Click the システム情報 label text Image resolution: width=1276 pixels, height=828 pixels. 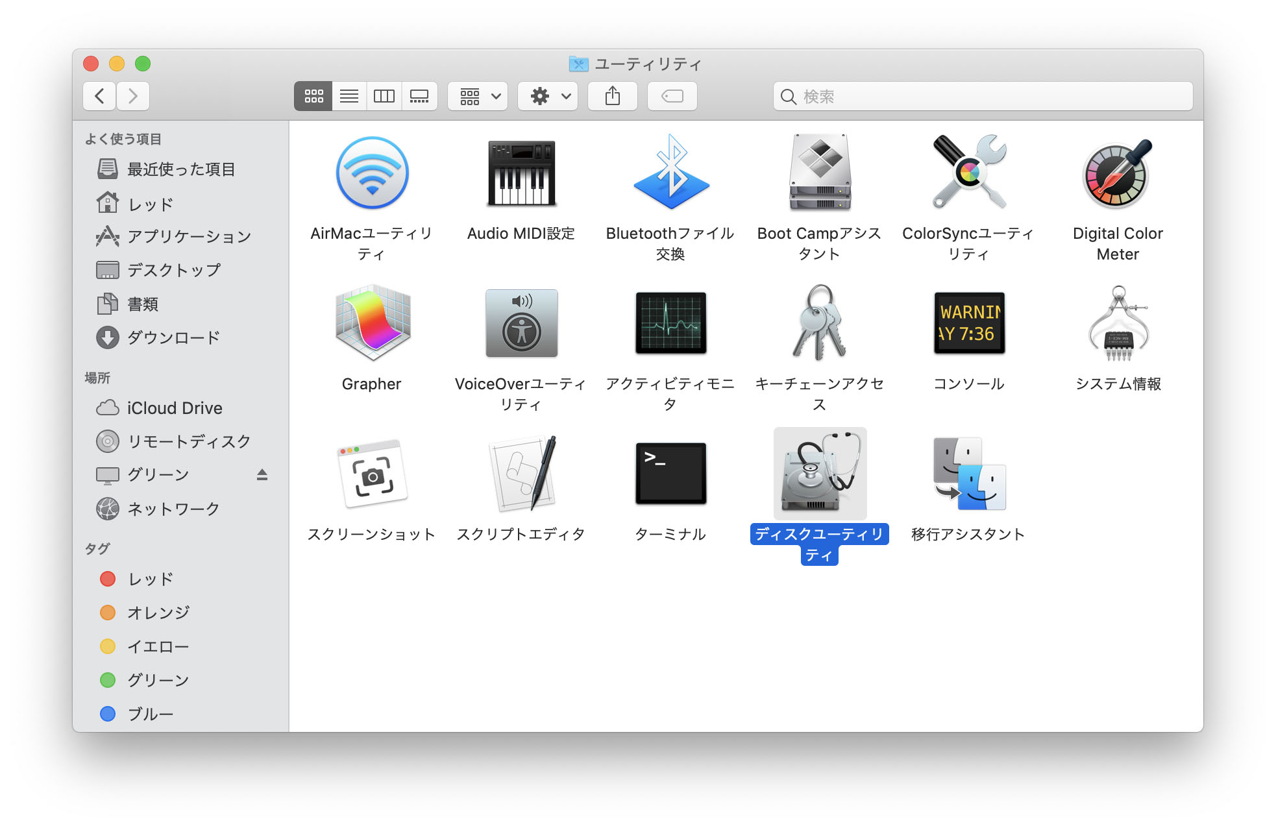[x=1118, y=384]
